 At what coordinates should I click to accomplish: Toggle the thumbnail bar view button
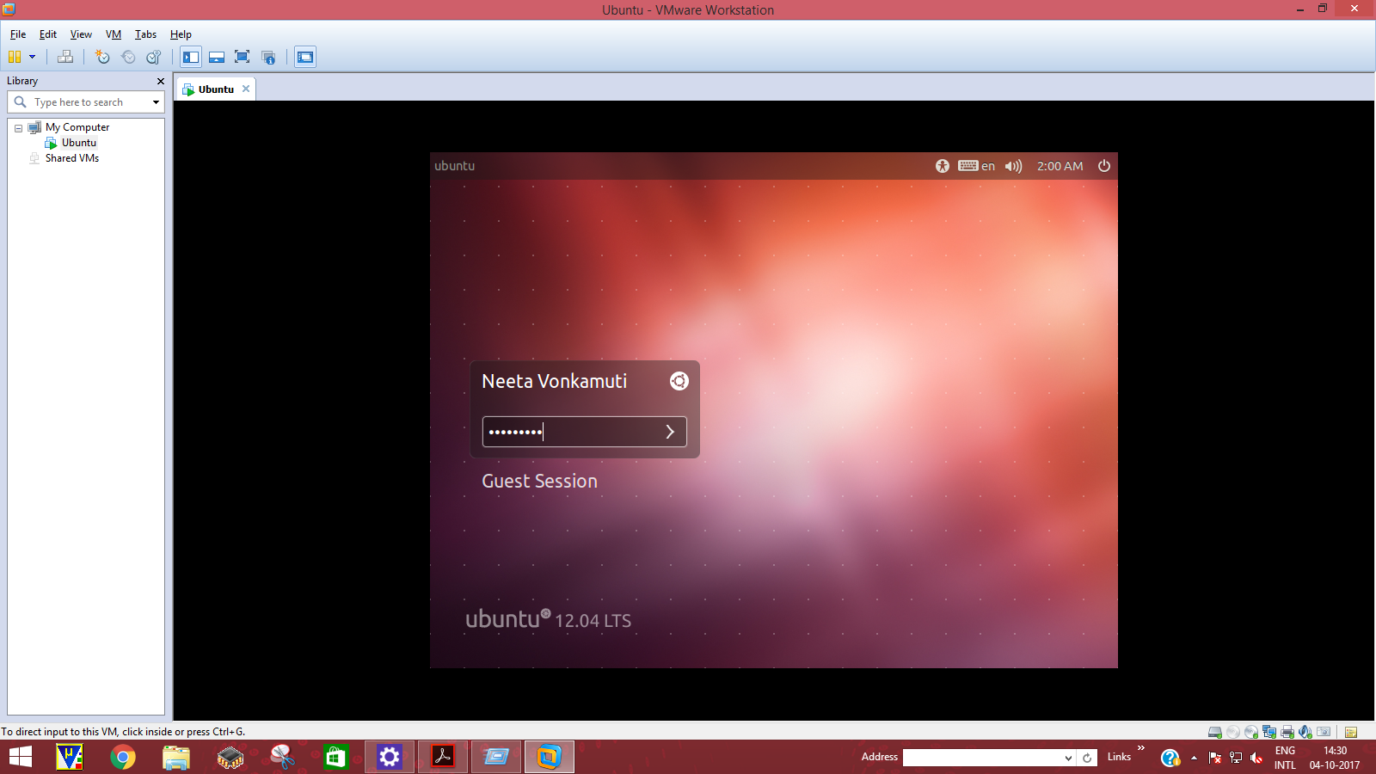point(217,57)
